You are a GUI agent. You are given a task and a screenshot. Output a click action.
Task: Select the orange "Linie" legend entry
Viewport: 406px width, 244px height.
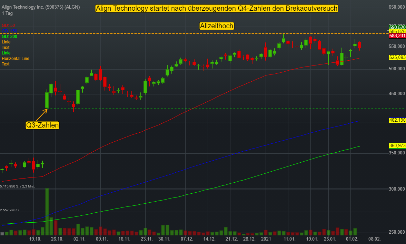(x=6, y=42)
